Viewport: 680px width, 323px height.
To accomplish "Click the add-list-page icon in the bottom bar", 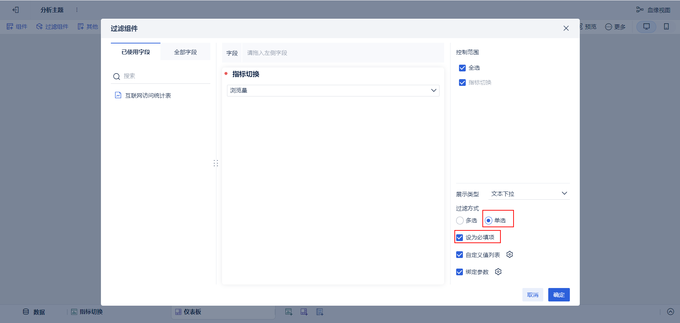I will tap(320, 312).
